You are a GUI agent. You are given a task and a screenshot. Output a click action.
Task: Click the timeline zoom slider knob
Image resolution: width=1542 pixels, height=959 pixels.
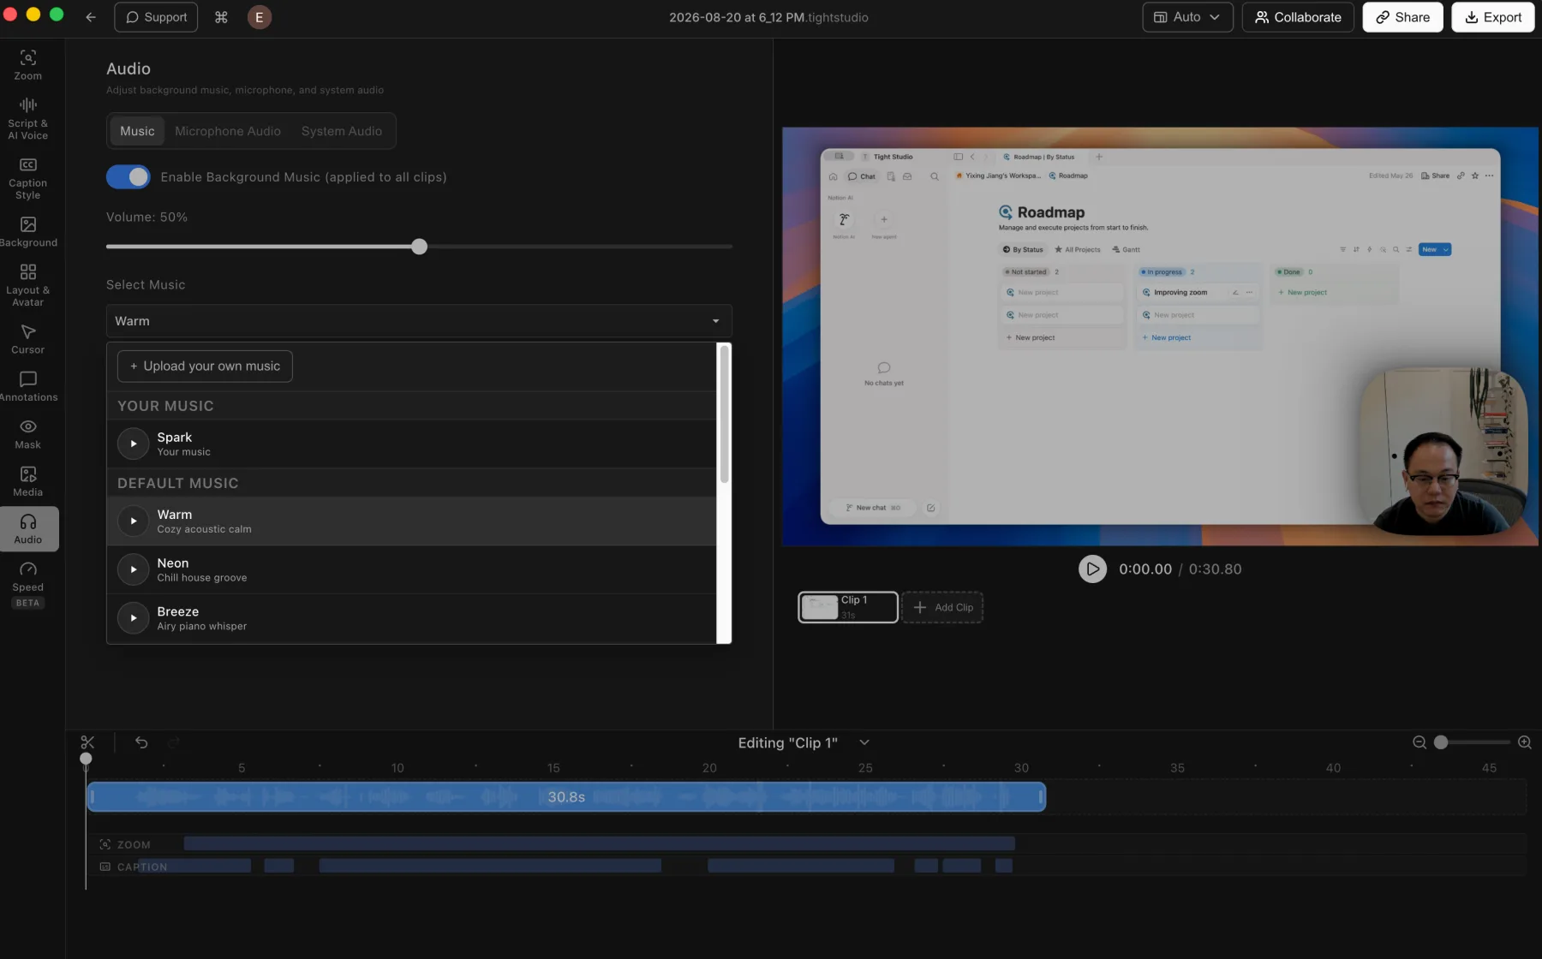pos(1441,742)
